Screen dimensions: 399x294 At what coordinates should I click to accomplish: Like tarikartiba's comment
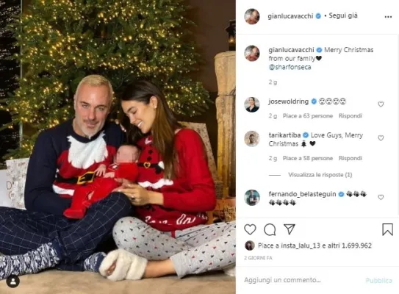381,138
